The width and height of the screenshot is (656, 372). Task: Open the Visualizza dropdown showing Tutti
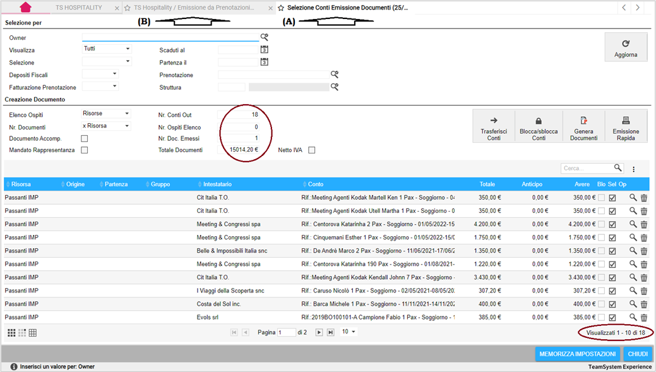[x=107, y=49]
